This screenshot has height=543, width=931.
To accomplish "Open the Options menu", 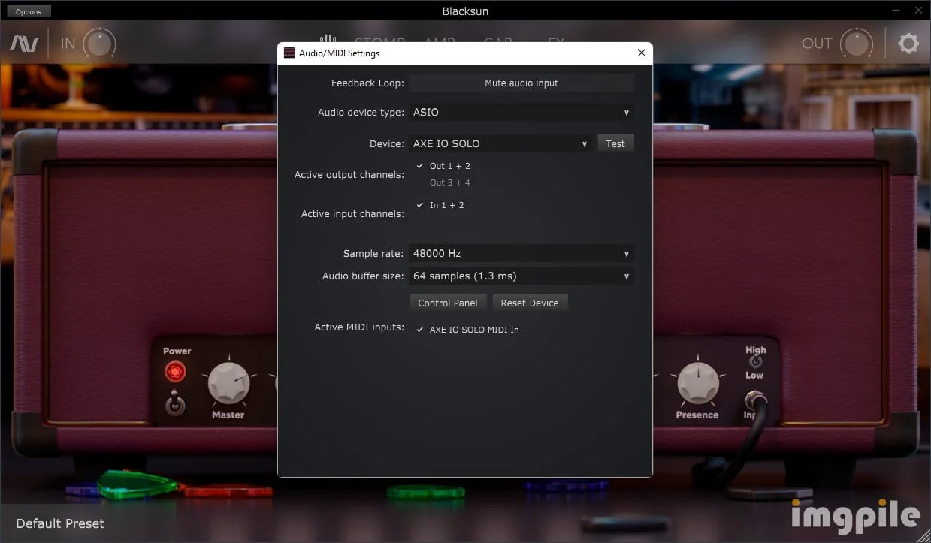I will click(29, 11).
